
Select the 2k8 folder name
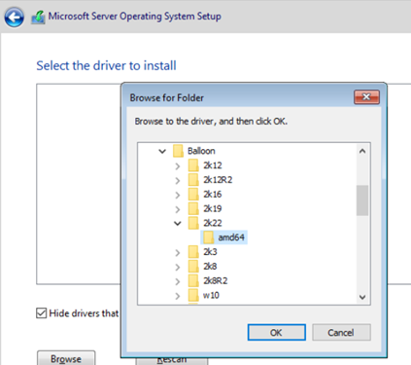(x=210, y=267)
